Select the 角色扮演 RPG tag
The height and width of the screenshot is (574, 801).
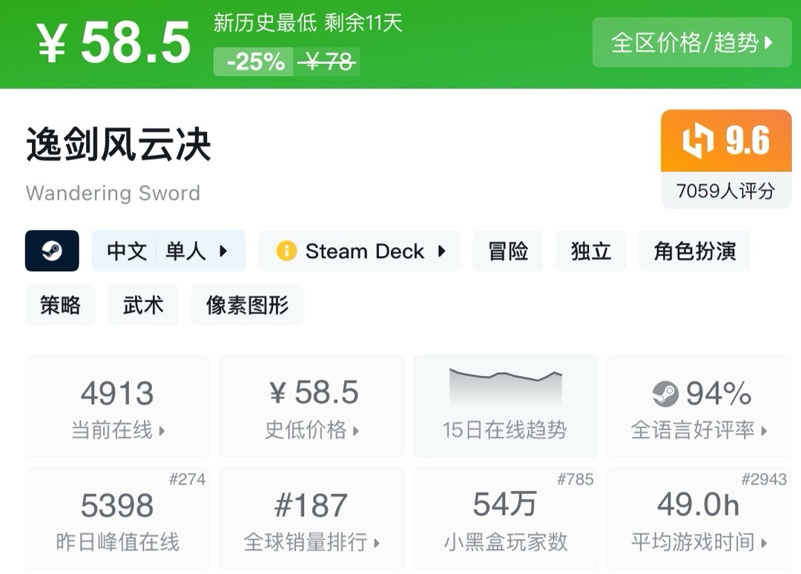[x=695, y=251]
